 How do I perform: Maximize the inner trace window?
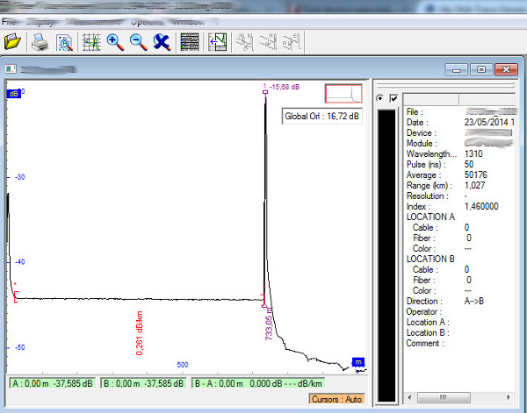coord(481,69)
